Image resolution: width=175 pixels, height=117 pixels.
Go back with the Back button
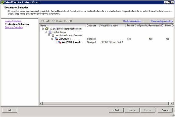[116, 110]
